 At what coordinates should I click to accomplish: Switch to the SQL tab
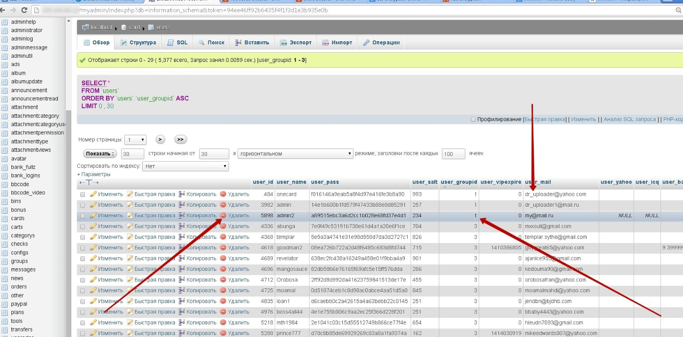click(x=178, y=43)
